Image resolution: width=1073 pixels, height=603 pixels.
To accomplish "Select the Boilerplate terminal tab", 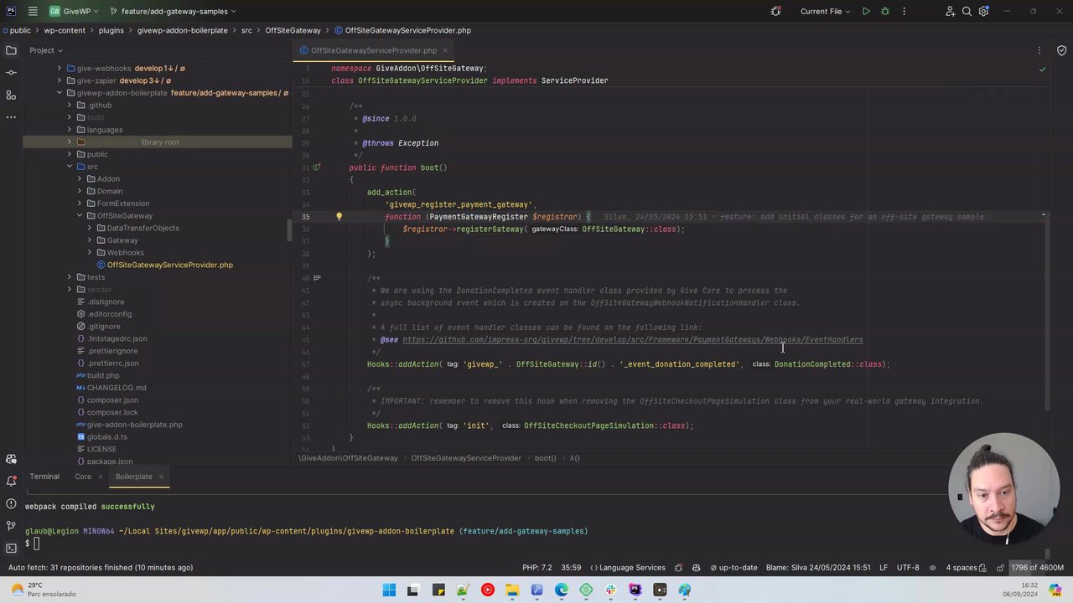I will [x=134, y=477].
